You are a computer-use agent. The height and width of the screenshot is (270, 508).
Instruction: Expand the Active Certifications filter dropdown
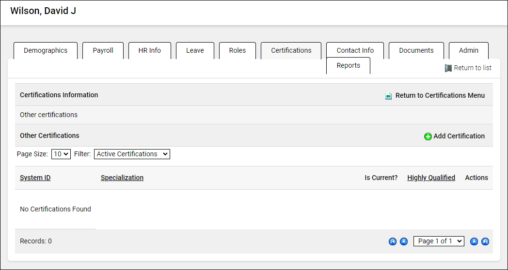pyautogui.click(x=132, y=154)
